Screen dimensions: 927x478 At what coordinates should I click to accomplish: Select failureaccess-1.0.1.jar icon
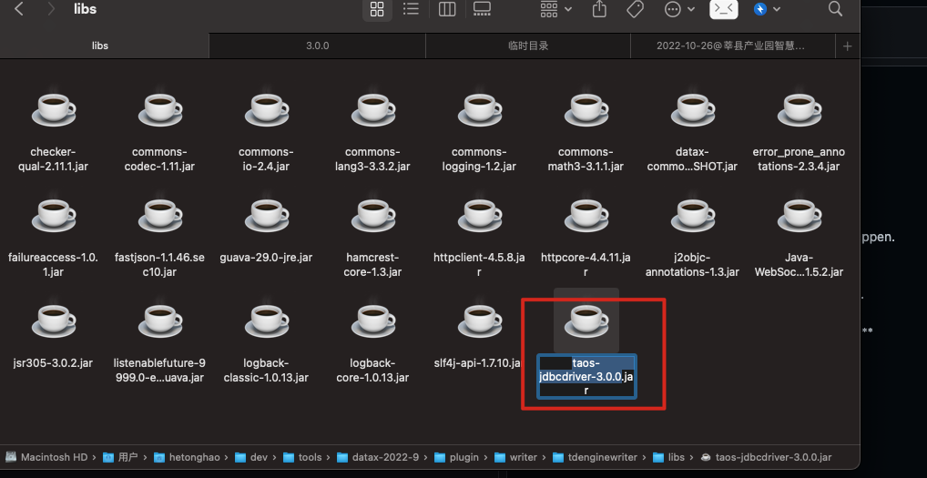53,215
